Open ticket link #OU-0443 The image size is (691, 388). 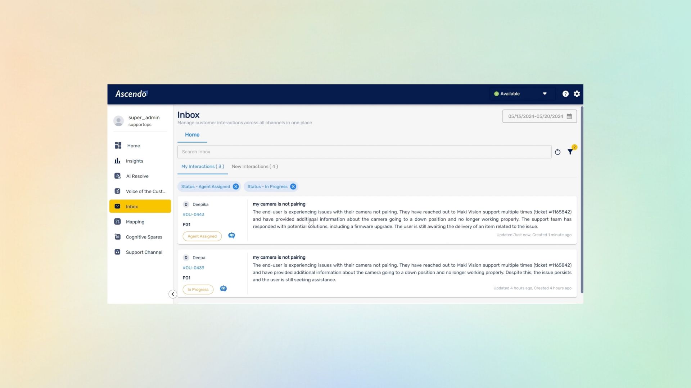tap(194, 214)
